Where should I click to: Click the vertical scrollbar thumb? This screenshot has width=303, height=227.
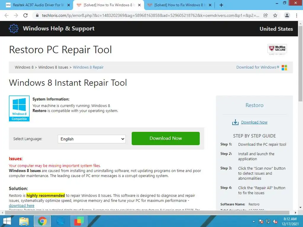click(x=300, y=64)
